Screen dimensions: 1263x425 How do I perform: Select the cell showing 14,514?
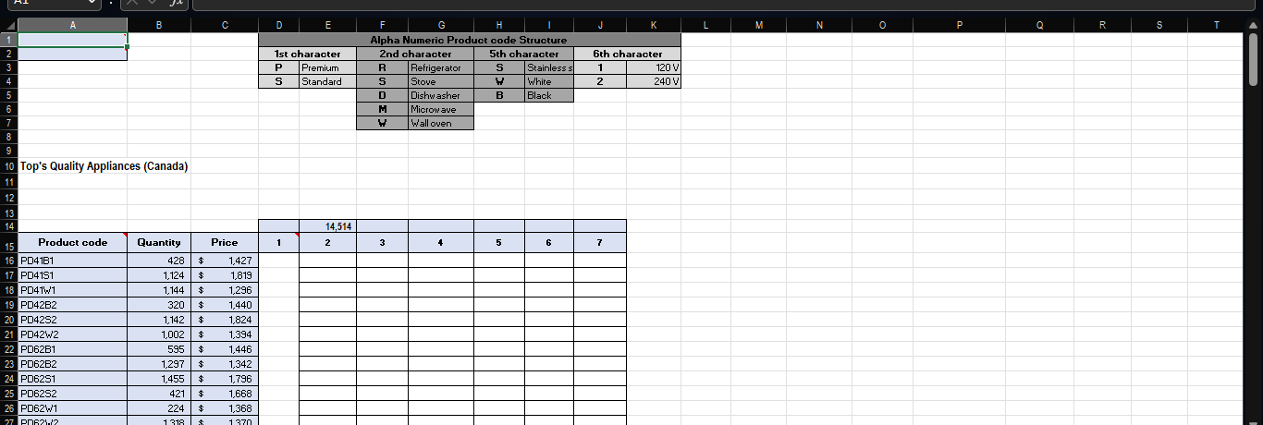[x=327, y=225]
